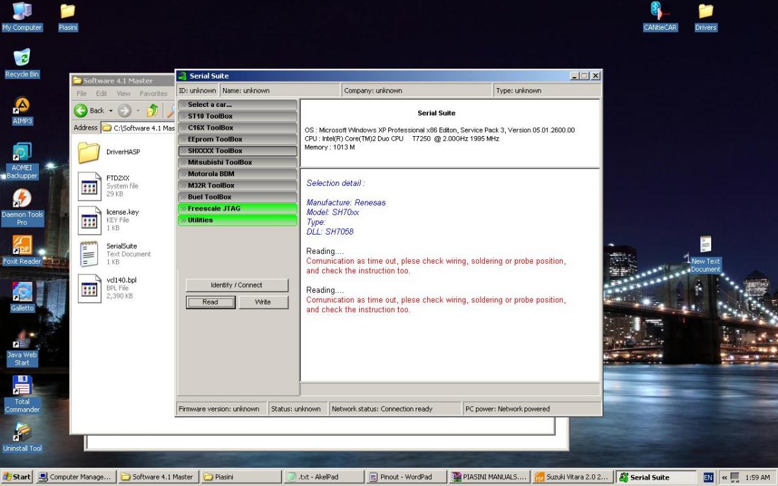The image size is (778, 486).
Task: Expand the Motorola BDM section
Action: coord(237,174)
